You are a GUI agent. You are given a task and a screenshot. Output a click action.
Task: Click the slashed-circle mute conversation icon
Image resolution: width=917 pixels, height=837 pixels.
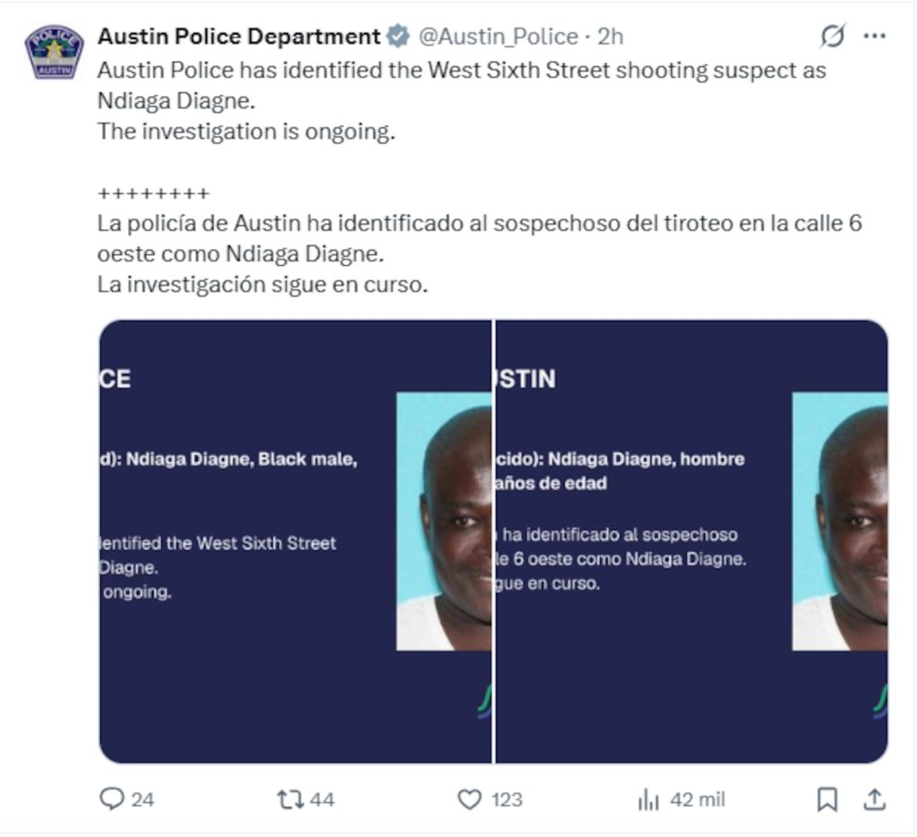tap(833, 35)
